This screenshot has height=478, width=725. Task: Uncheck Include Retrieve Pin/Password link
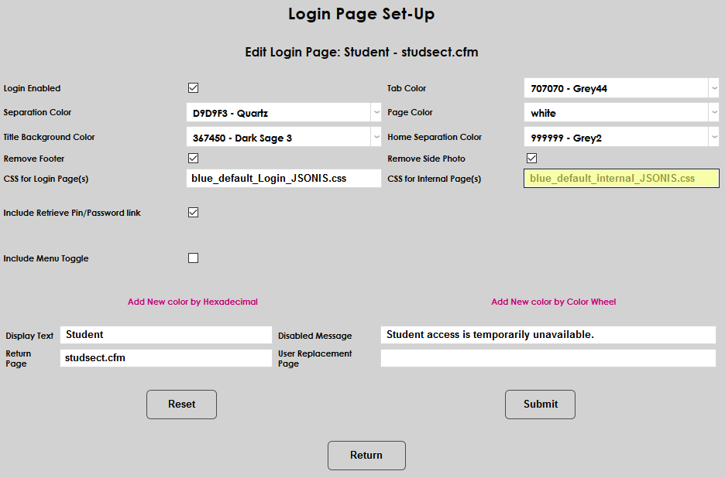(194, 213)
